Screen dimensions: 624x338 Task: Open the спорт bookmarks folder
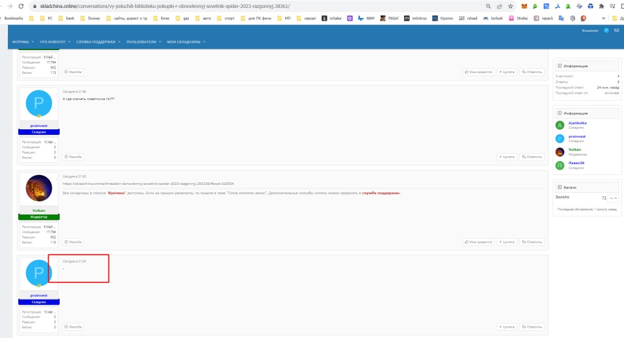pos(225,18)
